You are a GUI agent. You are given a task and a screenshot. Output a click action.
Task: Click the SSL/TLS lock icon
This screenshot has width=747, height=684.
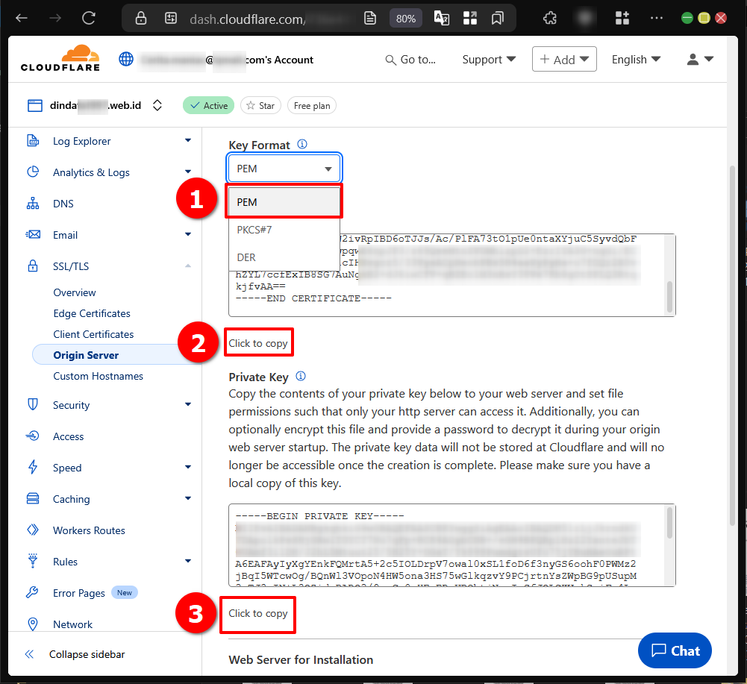33,266
